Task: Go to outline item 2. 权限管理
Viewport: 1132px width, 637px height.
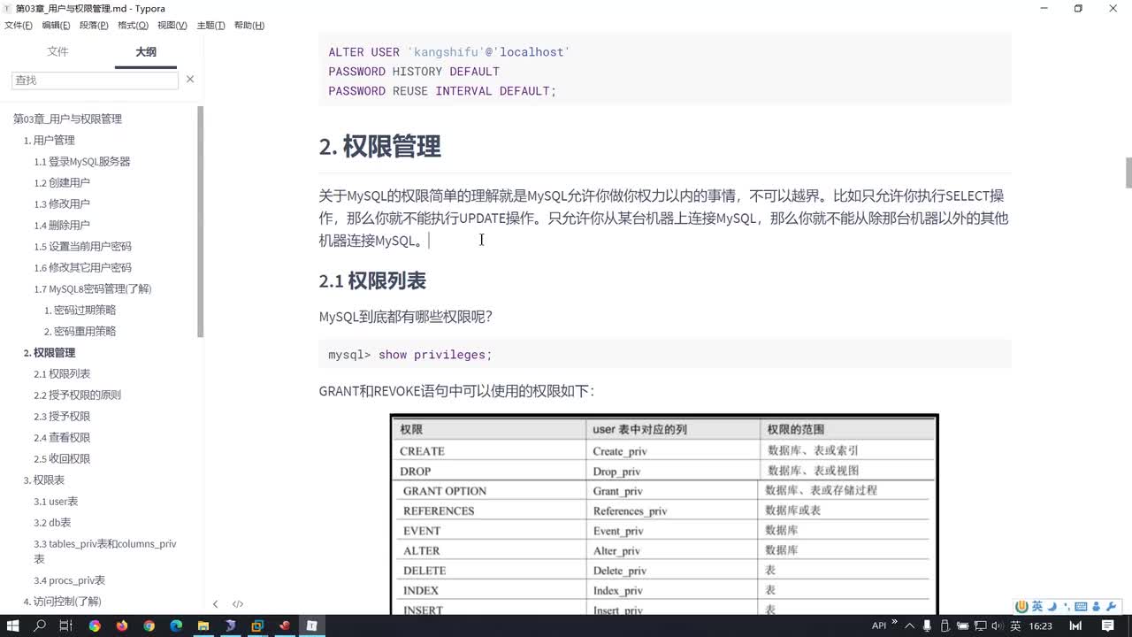Action: click(x=50, y=352)
